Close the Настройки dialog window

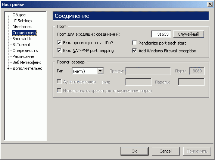click(210, 4)
